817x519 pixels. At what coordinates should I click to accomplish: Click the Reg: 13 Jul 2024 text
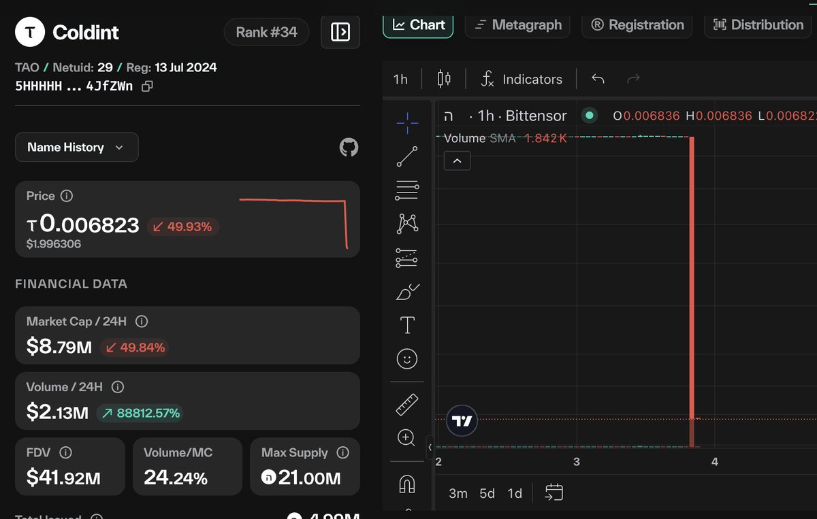pyautogui.click(x=172, y=67)
